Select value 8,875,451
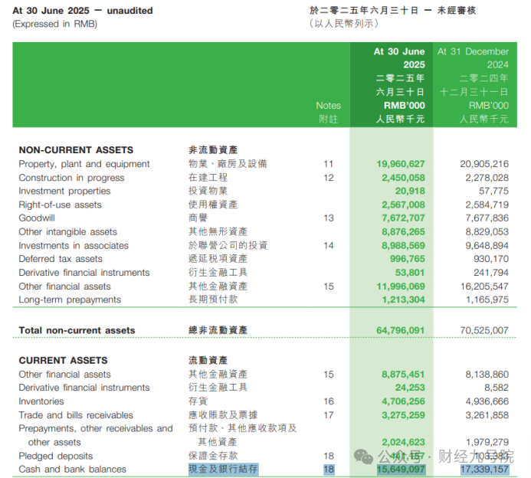 pos(403,375)
